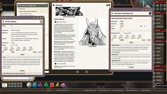The image size is (167, 94).
Task: Click the potion flask icon in Tool section
Action: (158, 9)
